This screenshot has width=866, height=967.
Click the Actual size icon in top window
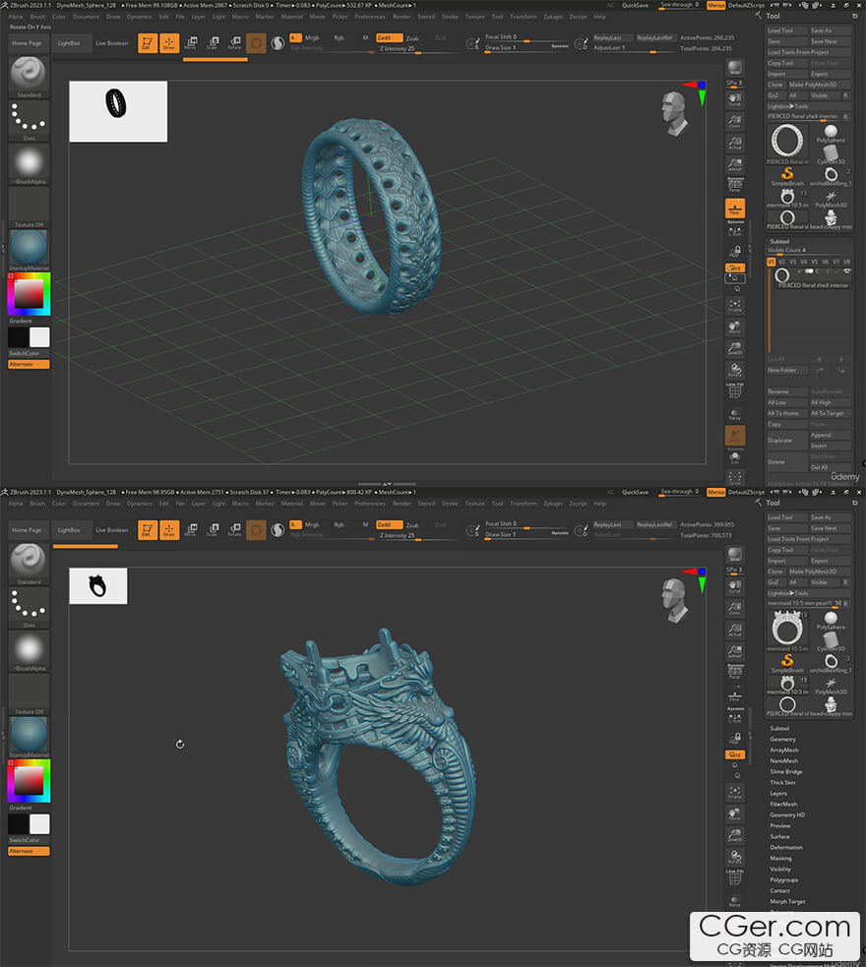tap(734, 143)
